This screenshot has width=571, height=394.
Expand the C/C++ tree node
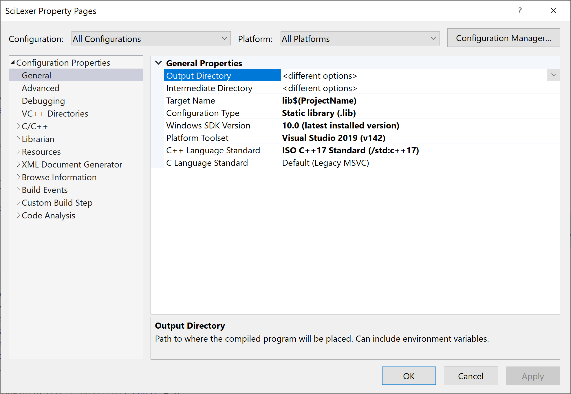18,126
